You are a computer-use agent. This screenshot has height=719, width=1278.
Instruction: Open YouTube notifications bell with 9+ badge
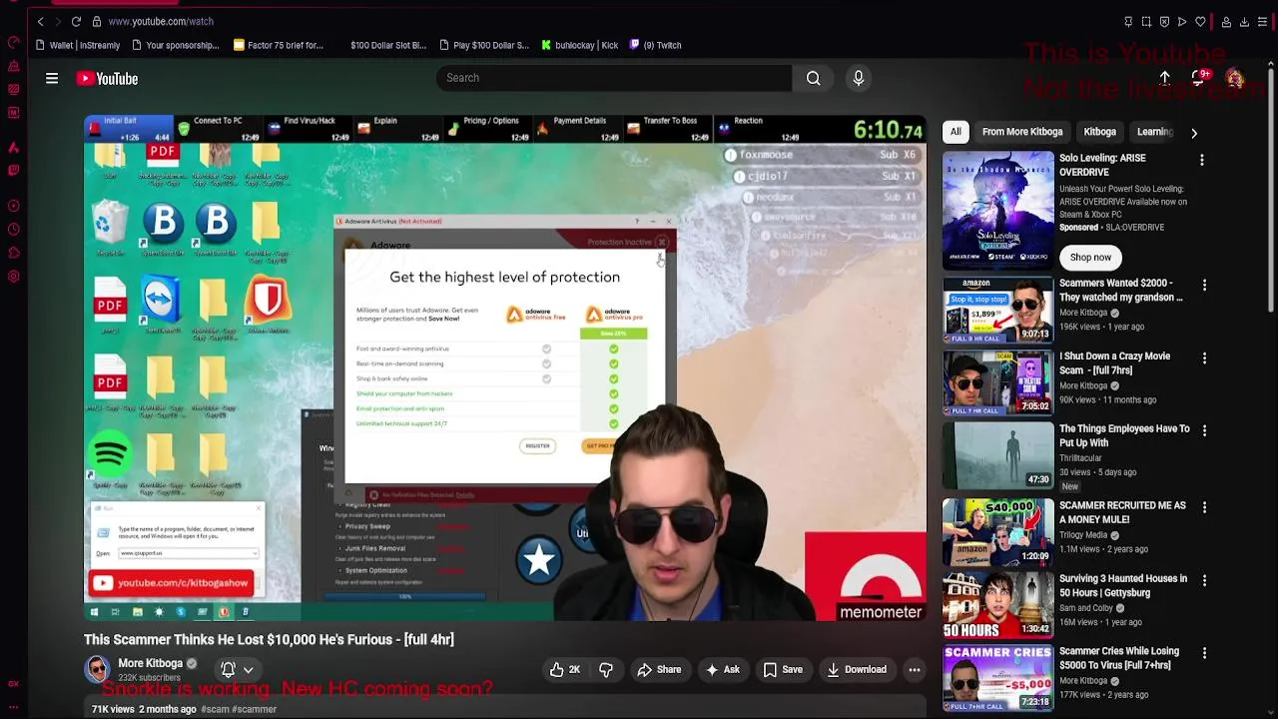tap(1200, 78)
